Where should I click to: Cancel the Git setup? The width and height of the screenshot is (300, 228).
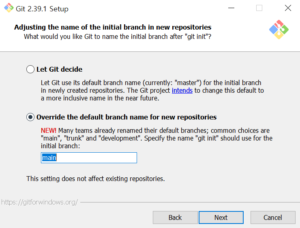click(x=273, y=217)
